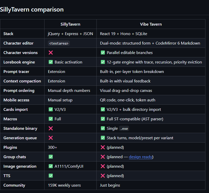This screenshot has height=193, width=209.
Task: Click the Vibe Tavern column header
Action: (x=151, y=24)
